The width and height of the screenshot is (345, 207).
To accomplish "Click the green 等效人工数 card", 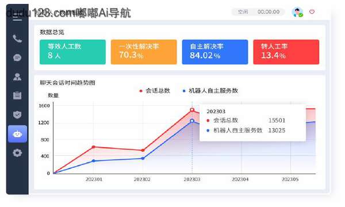I will 72,52.
